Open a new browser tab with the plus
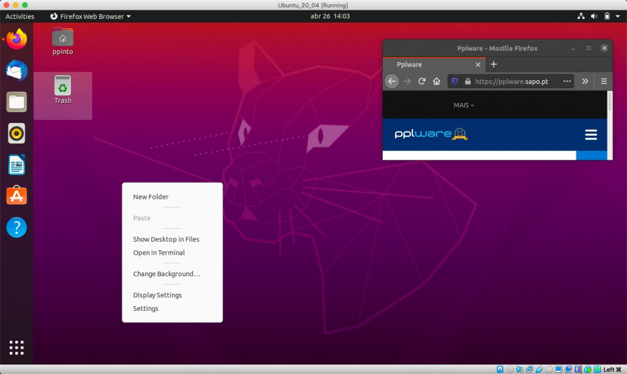Screen dimensions: 627x374 (494, 64)
